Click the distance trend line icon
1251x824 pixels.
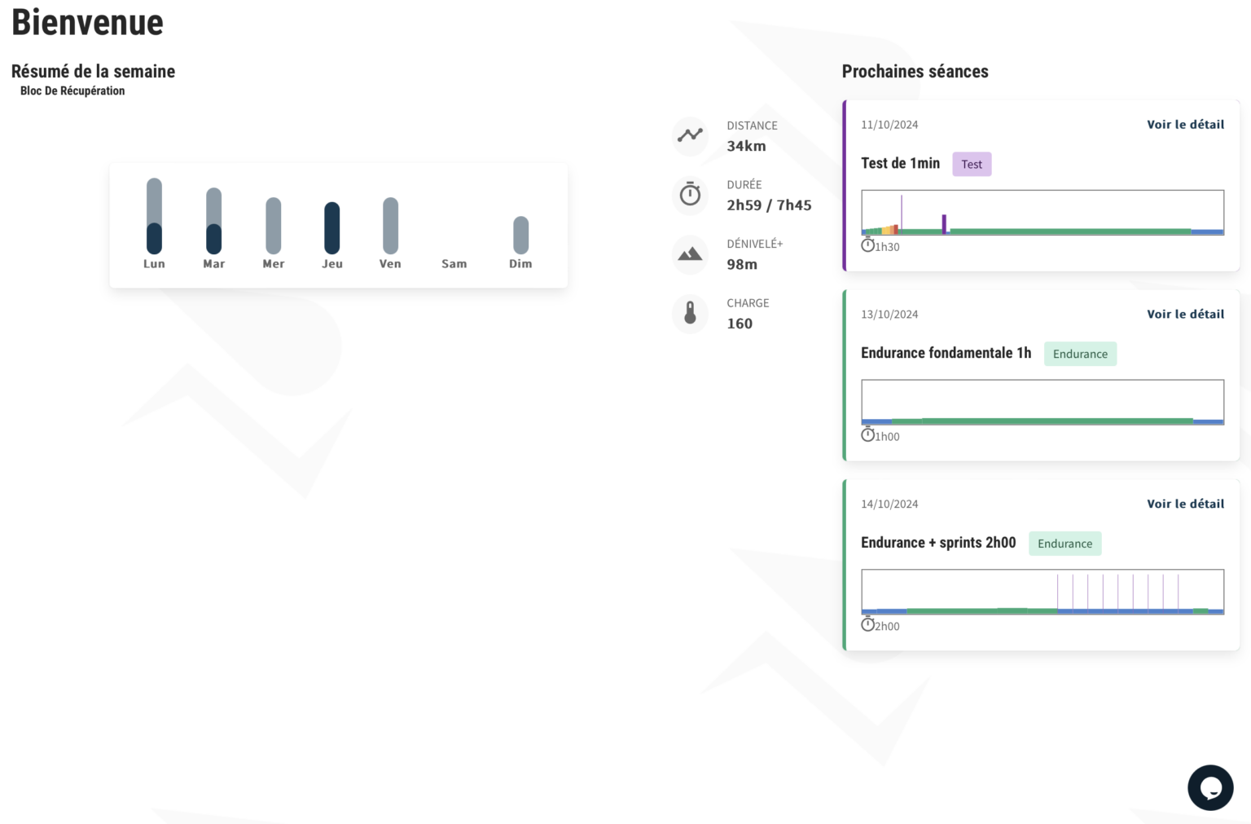pos(690,135)
